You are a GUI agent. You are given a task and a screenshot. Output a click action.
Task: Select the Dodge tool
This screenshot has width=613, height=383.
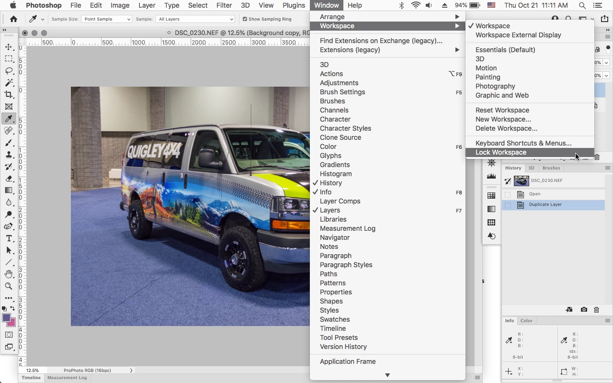click(9, 214)
